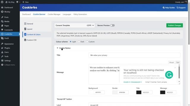Viewport: 190px width, 106px height.
Task: Select Dark colour scheme
Action: 79,42
